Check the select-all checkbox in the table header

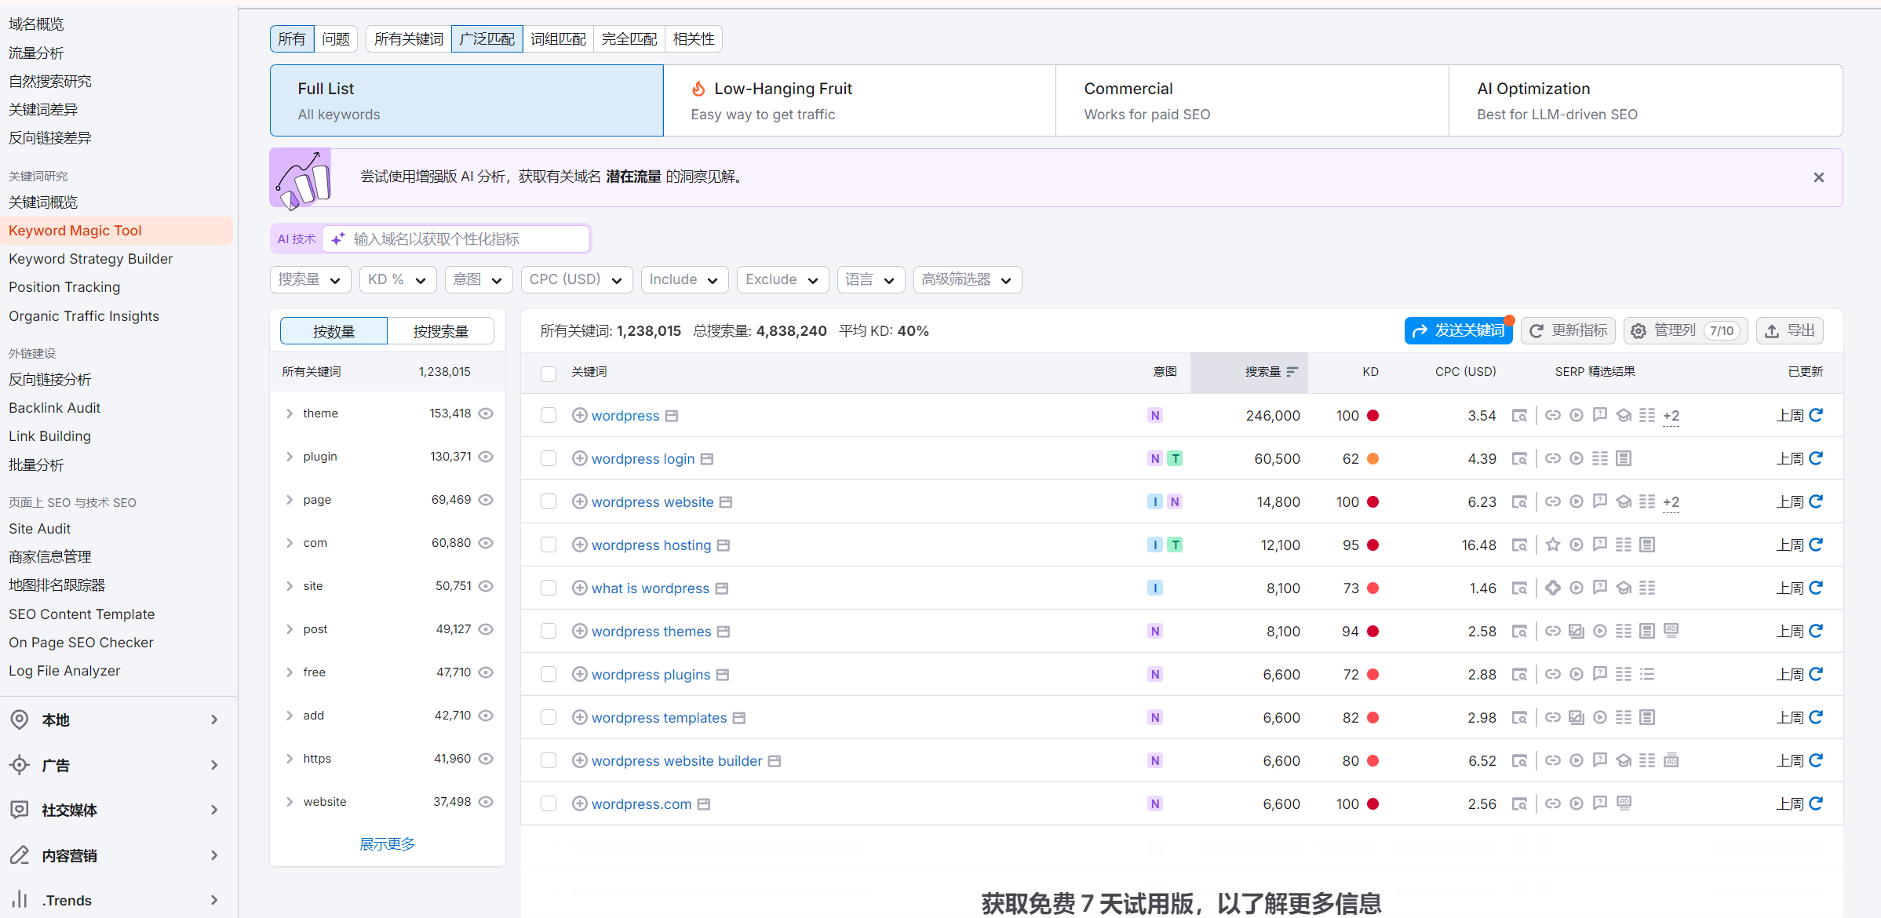548,373
